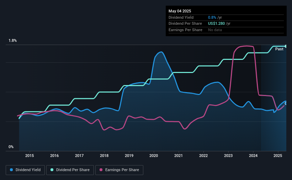
Task: Click the pink Earnings Per Share legend dot
Action: click(101, 170)
